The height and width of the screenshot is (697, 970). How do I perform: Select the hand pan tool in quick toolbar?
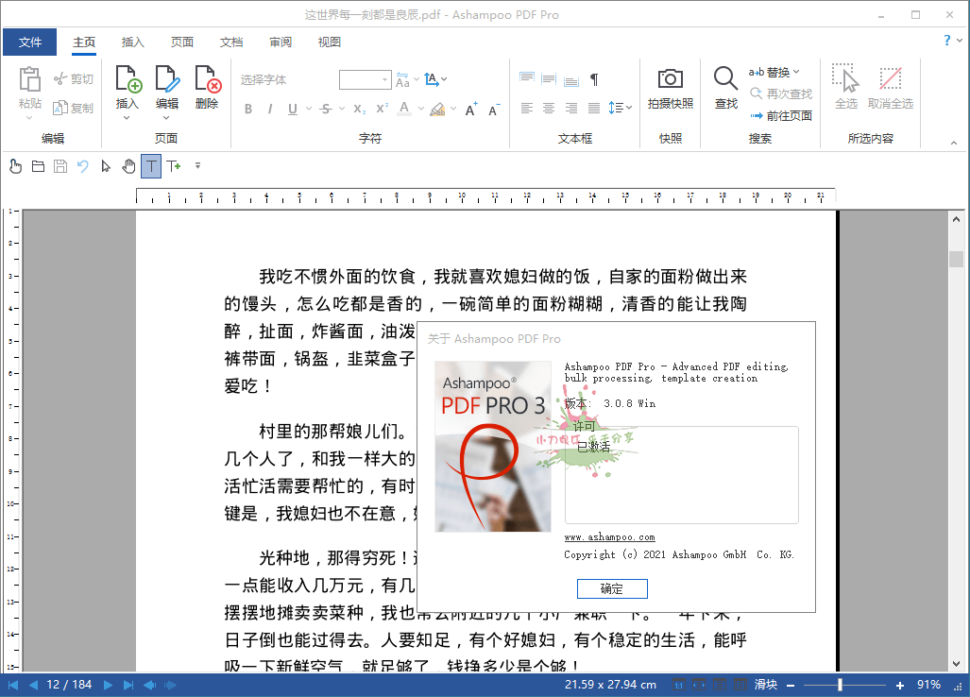point(129,166)
